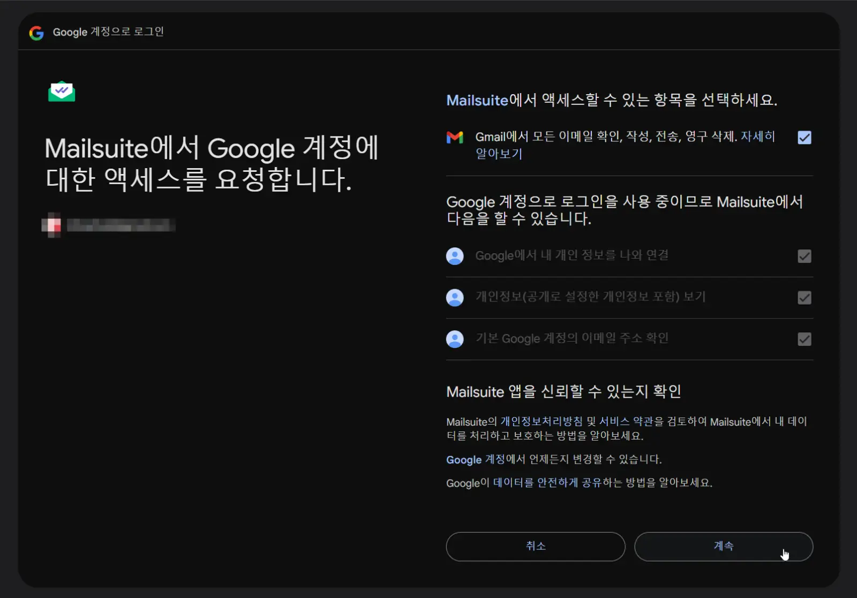Click the blue 'Mailsuite' link in the heading
857x598 pixels.
click(x=477, y=100)
